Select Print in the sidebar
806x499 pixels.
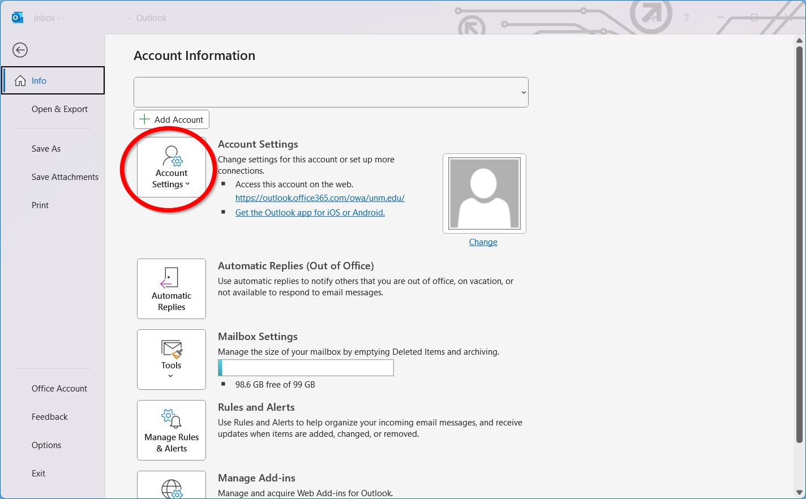pos(40,205)
